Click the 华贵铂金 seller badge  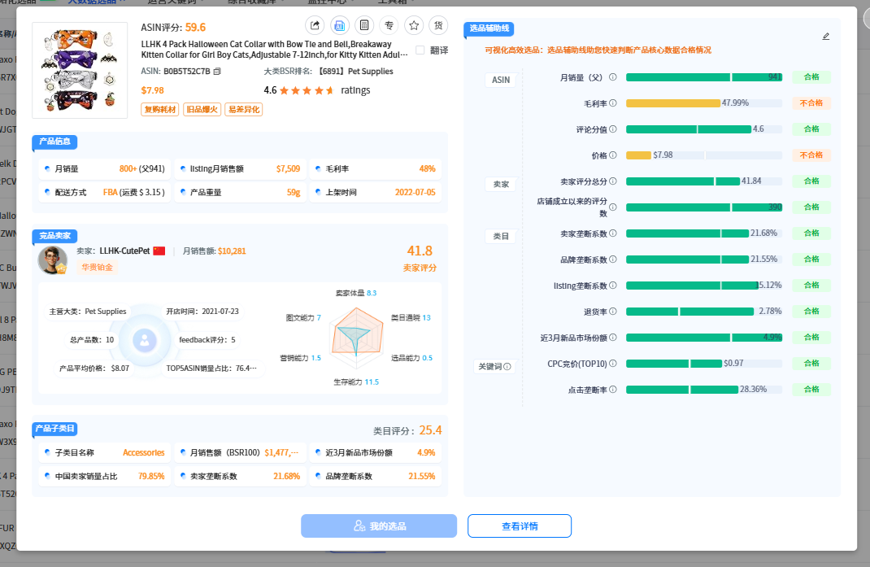click(x=97, y=267)
